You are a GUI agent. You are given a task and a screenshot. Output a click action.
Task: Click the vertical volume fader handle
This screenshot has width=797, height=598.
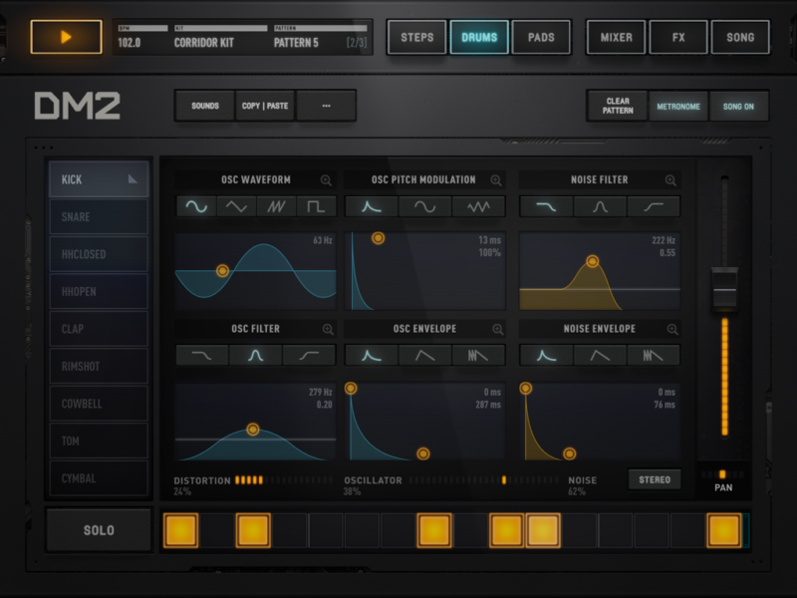[x=725, y=289]
